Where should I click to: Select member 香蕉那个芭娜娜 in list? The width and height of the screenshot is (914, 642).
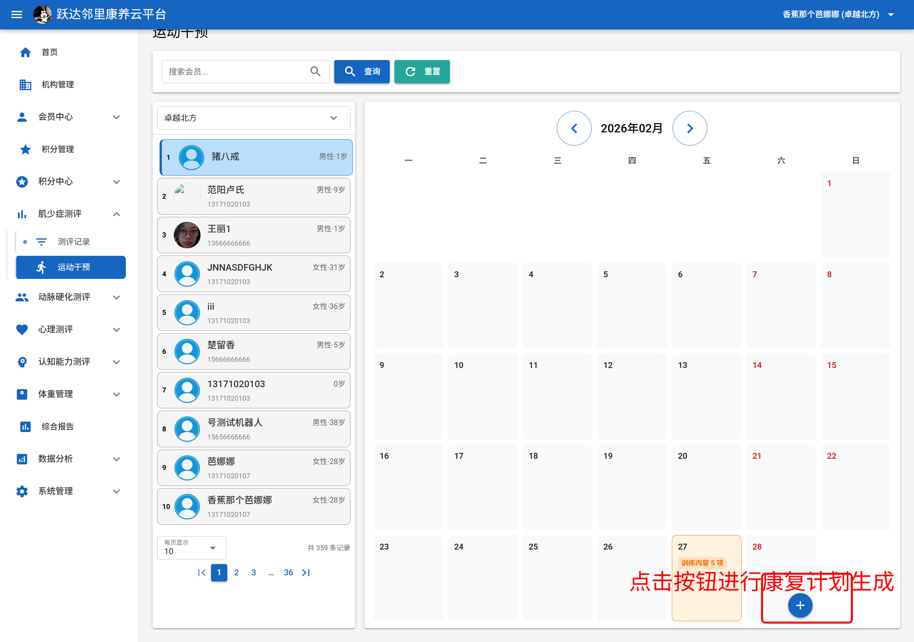(254, 507)
